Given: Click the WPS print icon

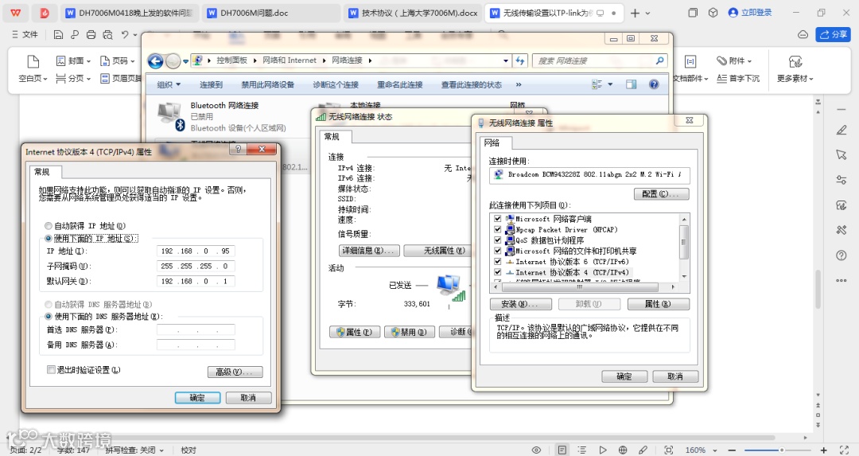Looking at the screenshot, I should pos(91,34).
